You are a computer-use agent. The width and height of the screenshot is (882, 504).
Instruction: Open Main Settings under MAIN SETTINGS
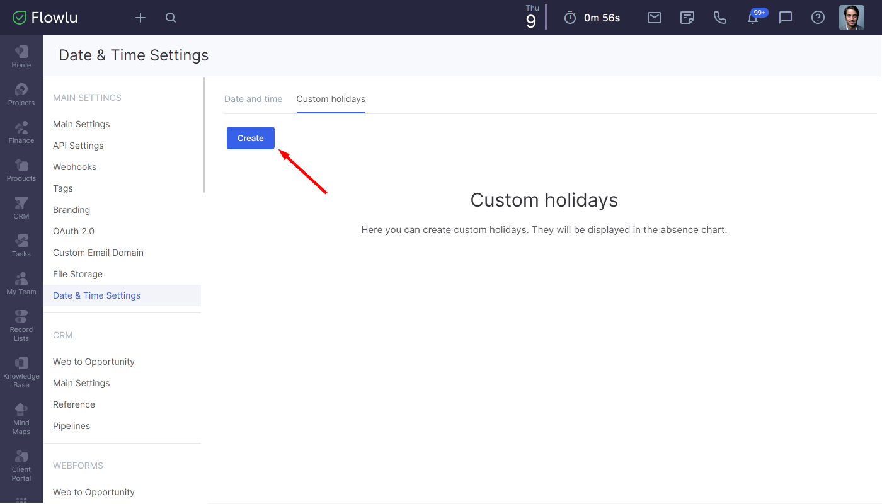(81, 124)
